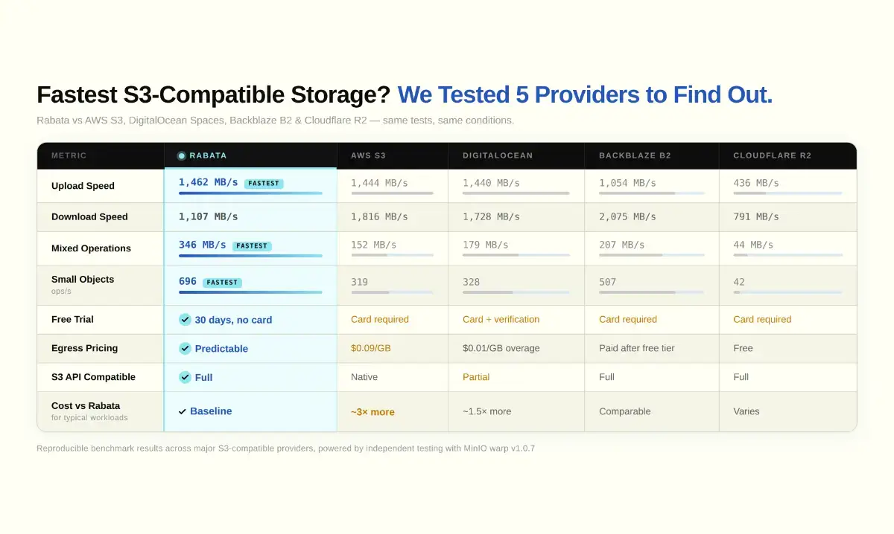The width and height of the screenshot is (894, 534).
Task: Click the Baseline checkmark icon
Action: coord(183,411)
